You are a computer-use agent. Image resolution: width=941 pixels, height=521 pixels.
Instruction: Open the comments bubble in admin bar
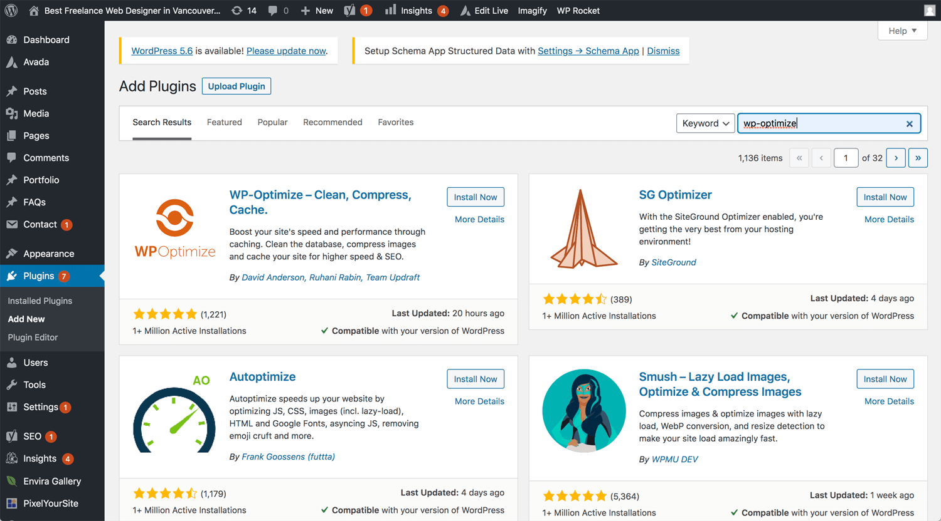click(x=273, y=11)
